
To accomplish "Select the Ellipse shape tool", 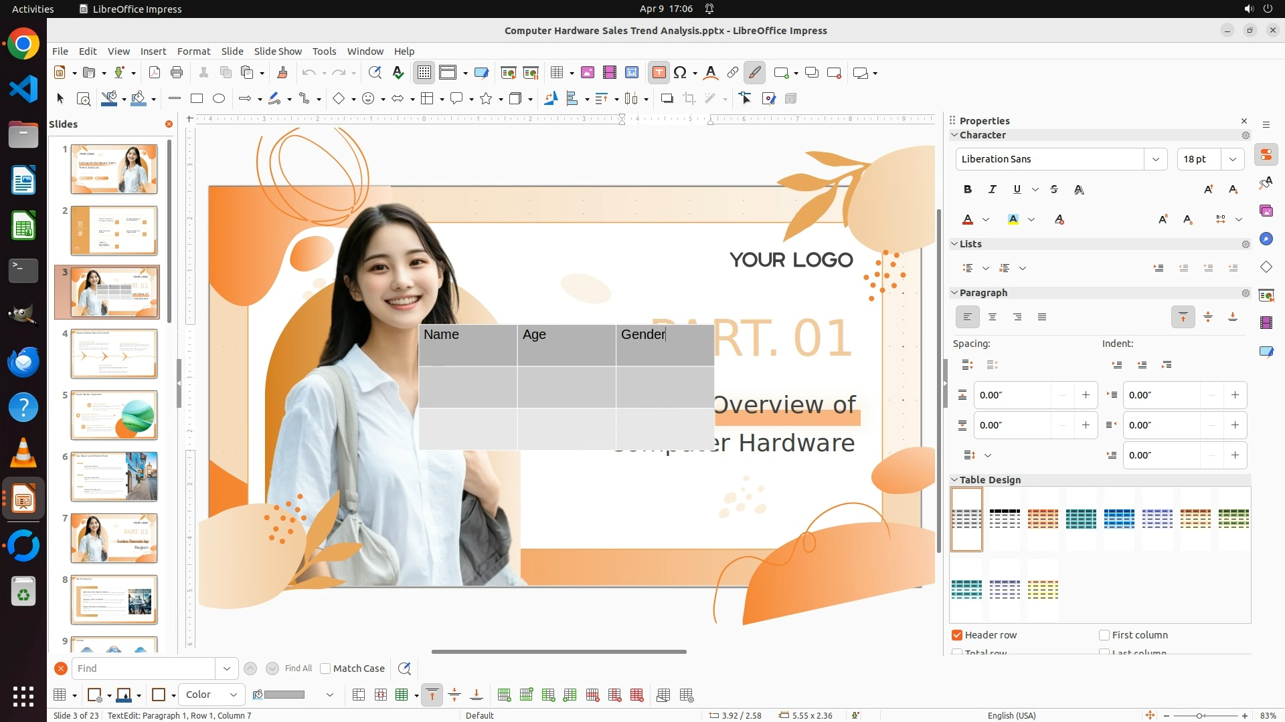I will coord(219,99).
